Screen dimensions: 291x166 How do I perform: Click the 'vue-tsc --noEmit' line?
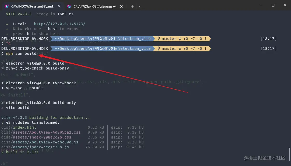pyautogui.click(x=24, y=88)
